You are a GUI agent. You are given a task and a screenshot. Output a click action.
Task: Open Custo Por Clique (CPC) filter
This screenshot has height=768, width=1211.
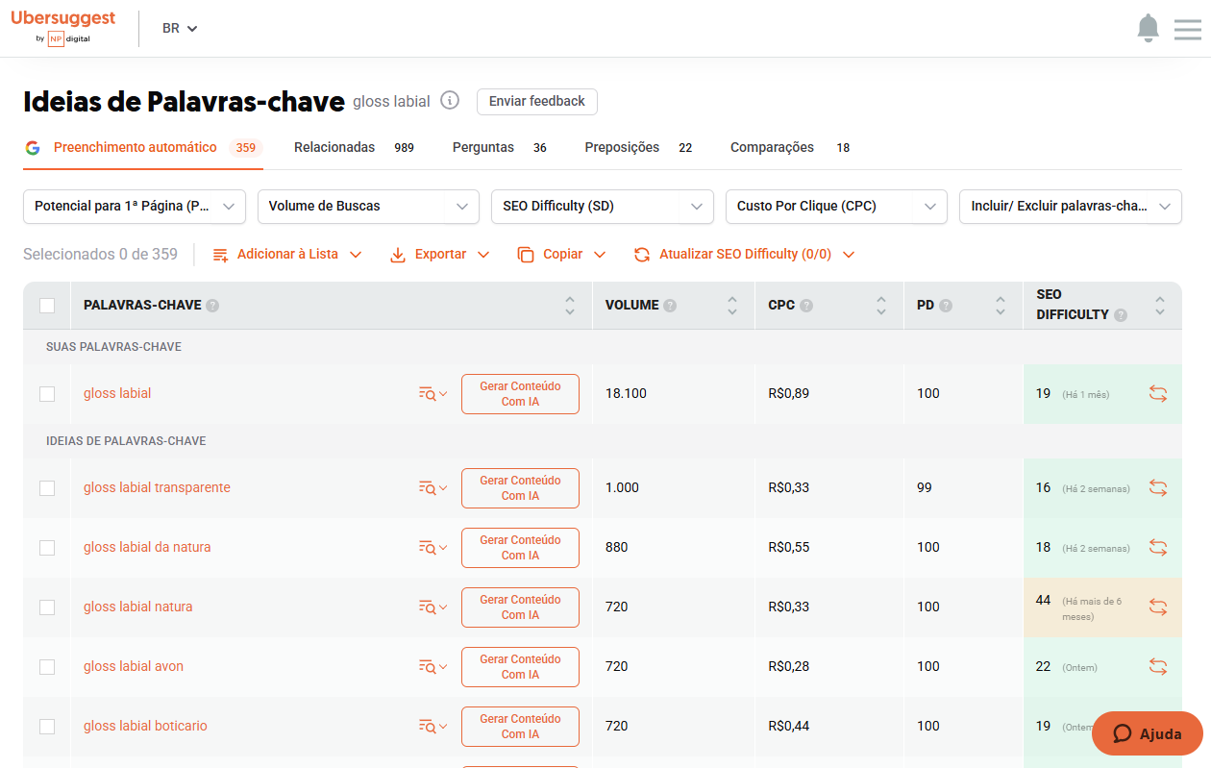(836, 206)
